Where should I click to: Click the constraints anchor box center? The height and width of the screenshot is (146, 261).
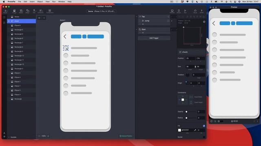click(183, 100)
